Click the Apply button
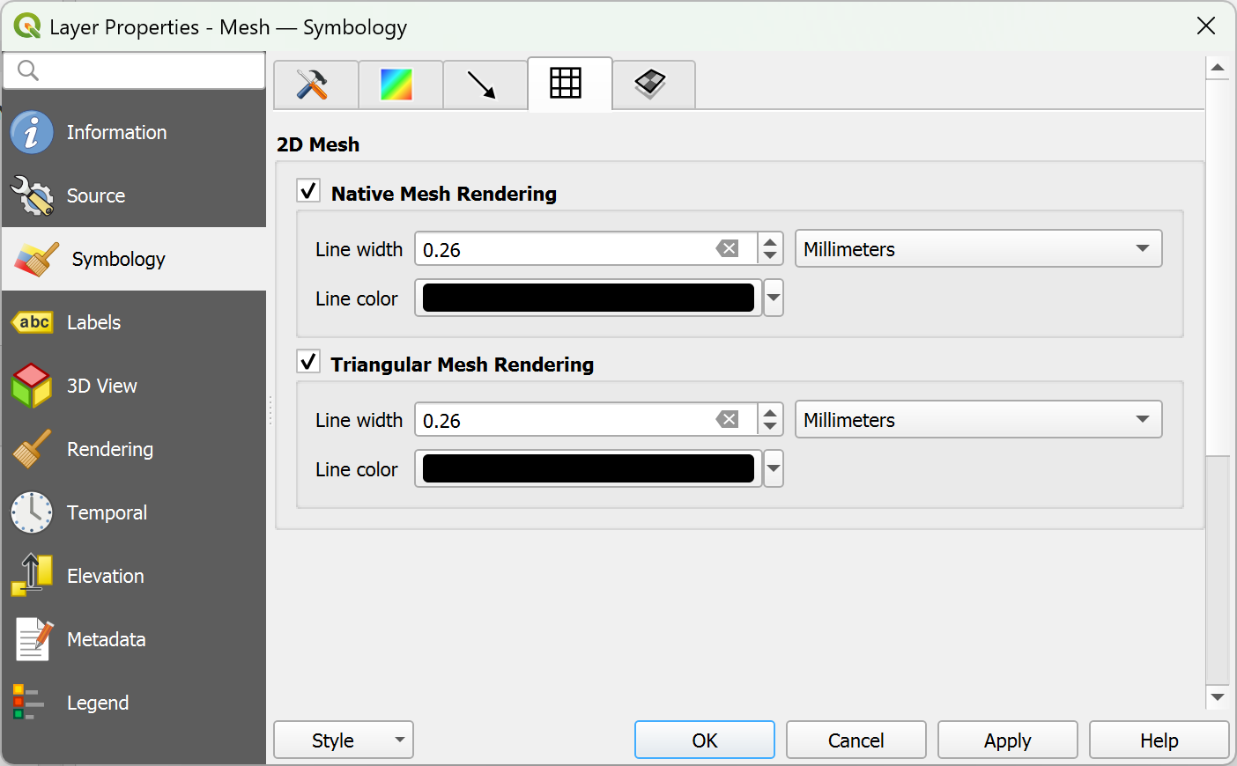 [1007, 740]
